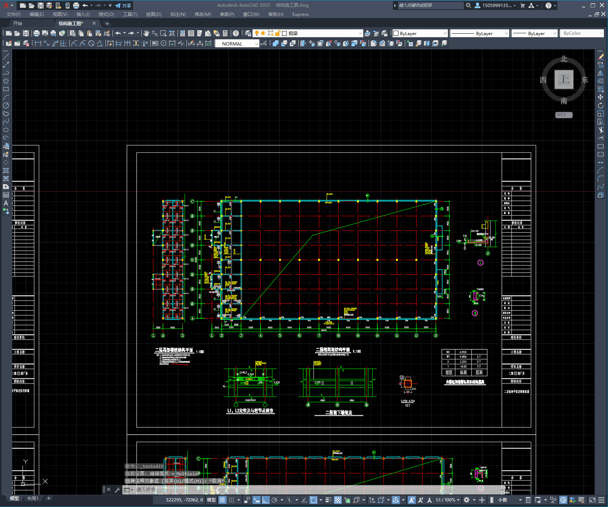Toggle transparency display in status bar
This screenshot has width=608, height=507.
[x=338, y=500]
